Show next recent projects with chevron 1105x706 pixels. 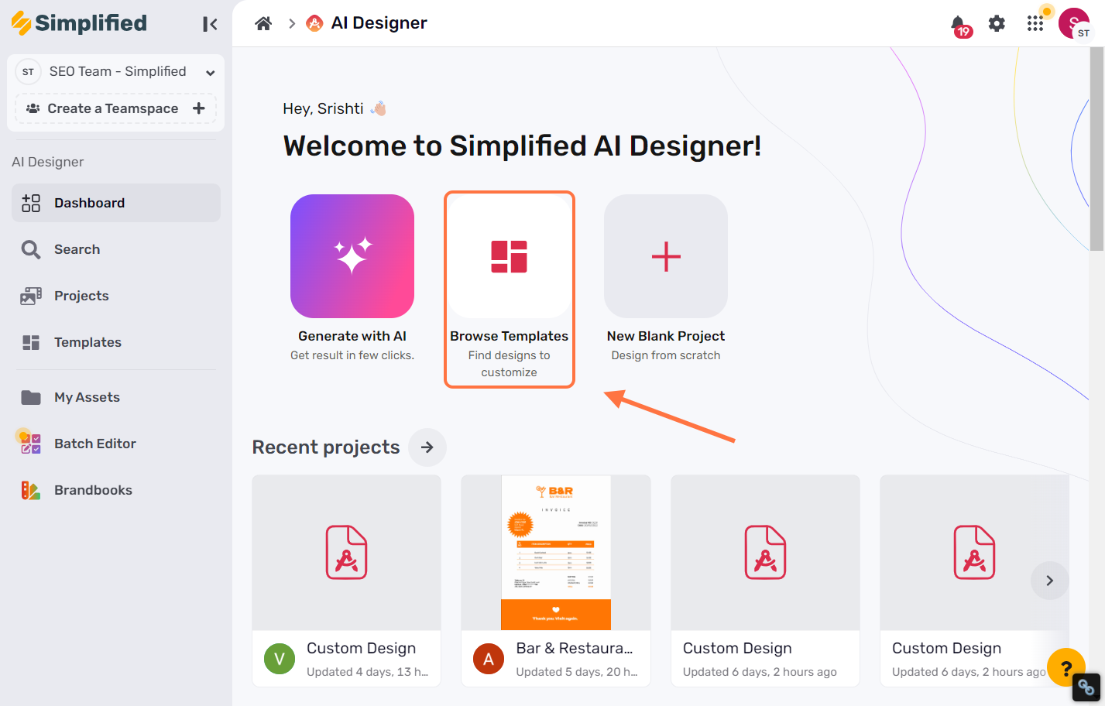(1049, 581)
